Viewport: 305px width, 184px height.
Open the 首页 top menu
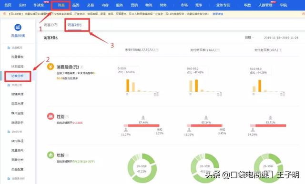(x=8, y=5)
